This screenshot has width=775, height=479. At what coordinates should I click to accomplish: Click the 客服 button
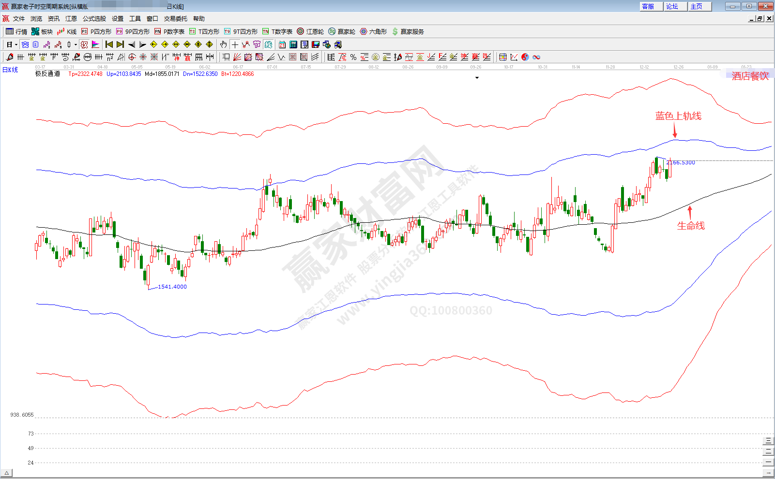coord(648,6)
